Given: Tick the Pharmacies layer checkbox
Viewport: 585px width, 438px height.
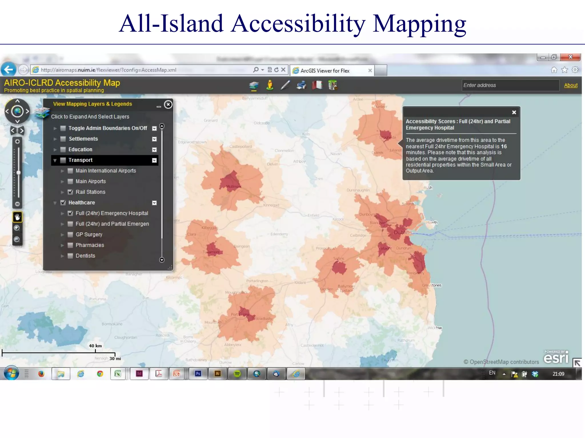Looking at the screenshot, I should pos(70,245).
